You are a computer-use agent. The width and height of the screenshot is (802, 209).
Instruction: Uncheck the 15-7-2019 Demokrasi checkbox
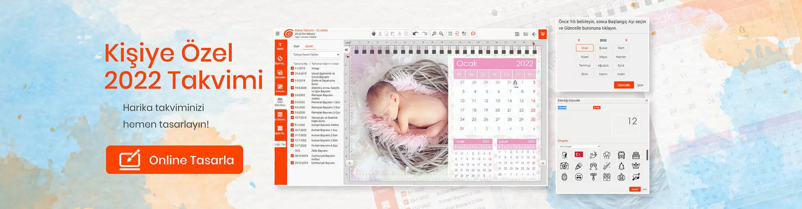coord(292,118)
